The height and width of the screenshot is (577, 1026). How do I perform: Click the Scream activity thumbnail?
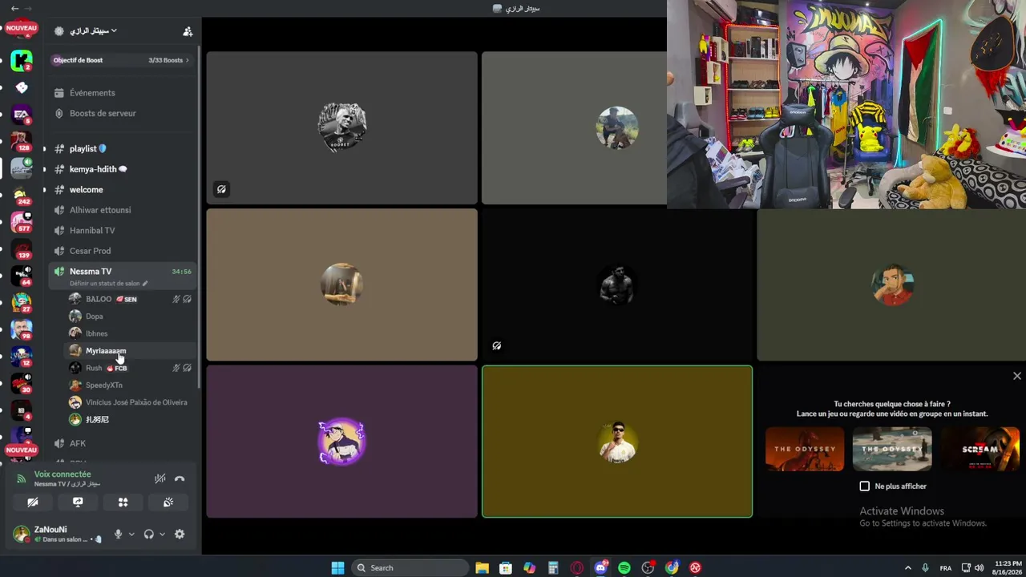(x=980, y=449)
